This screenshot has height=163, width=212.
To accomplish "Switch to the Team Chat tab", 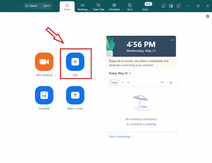I will pyautogui.click(x=98, y=6).
